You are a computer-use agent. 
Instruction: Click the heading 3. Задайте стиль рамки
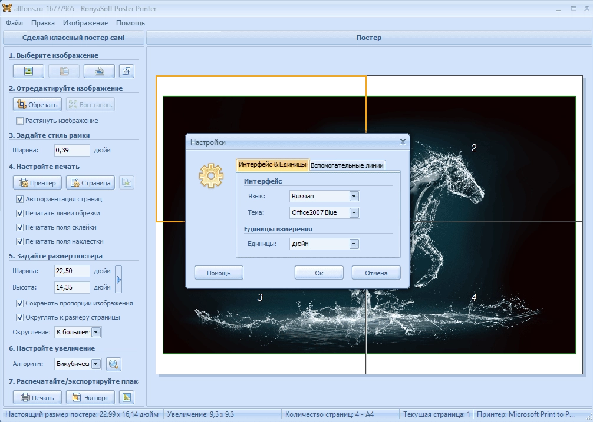pyautogui.click(x=49, y=135)
